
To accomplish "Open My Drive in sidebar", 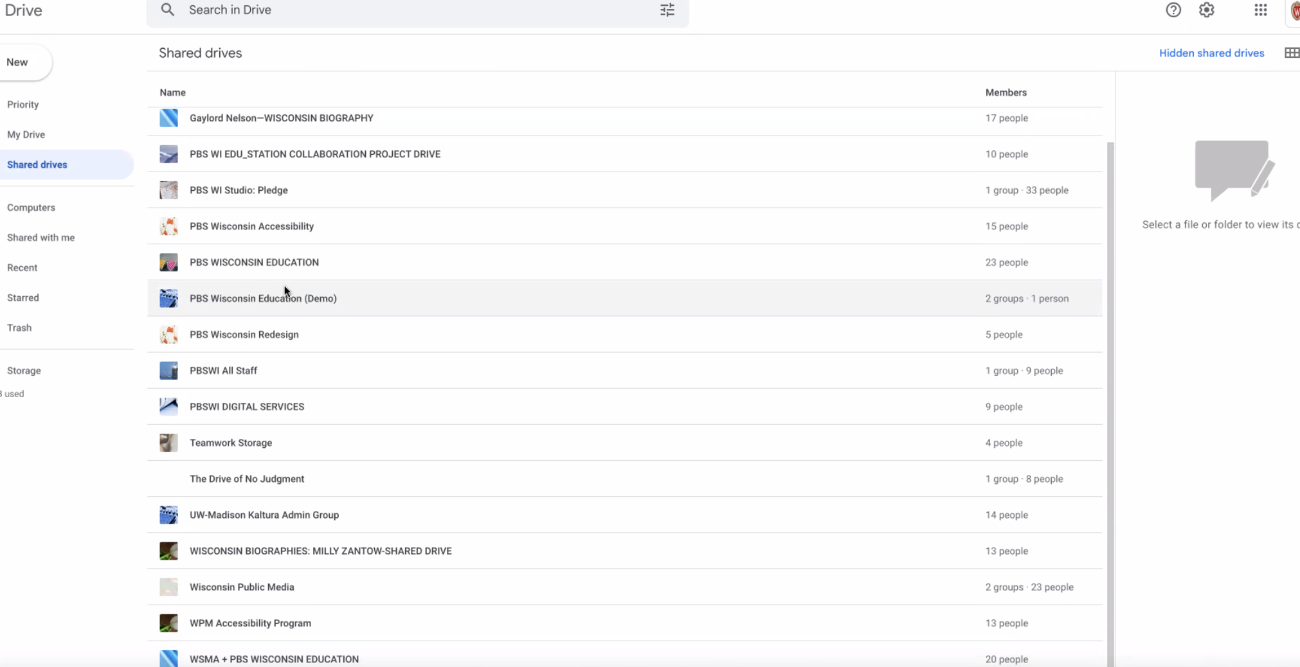I will click(26, 134).
